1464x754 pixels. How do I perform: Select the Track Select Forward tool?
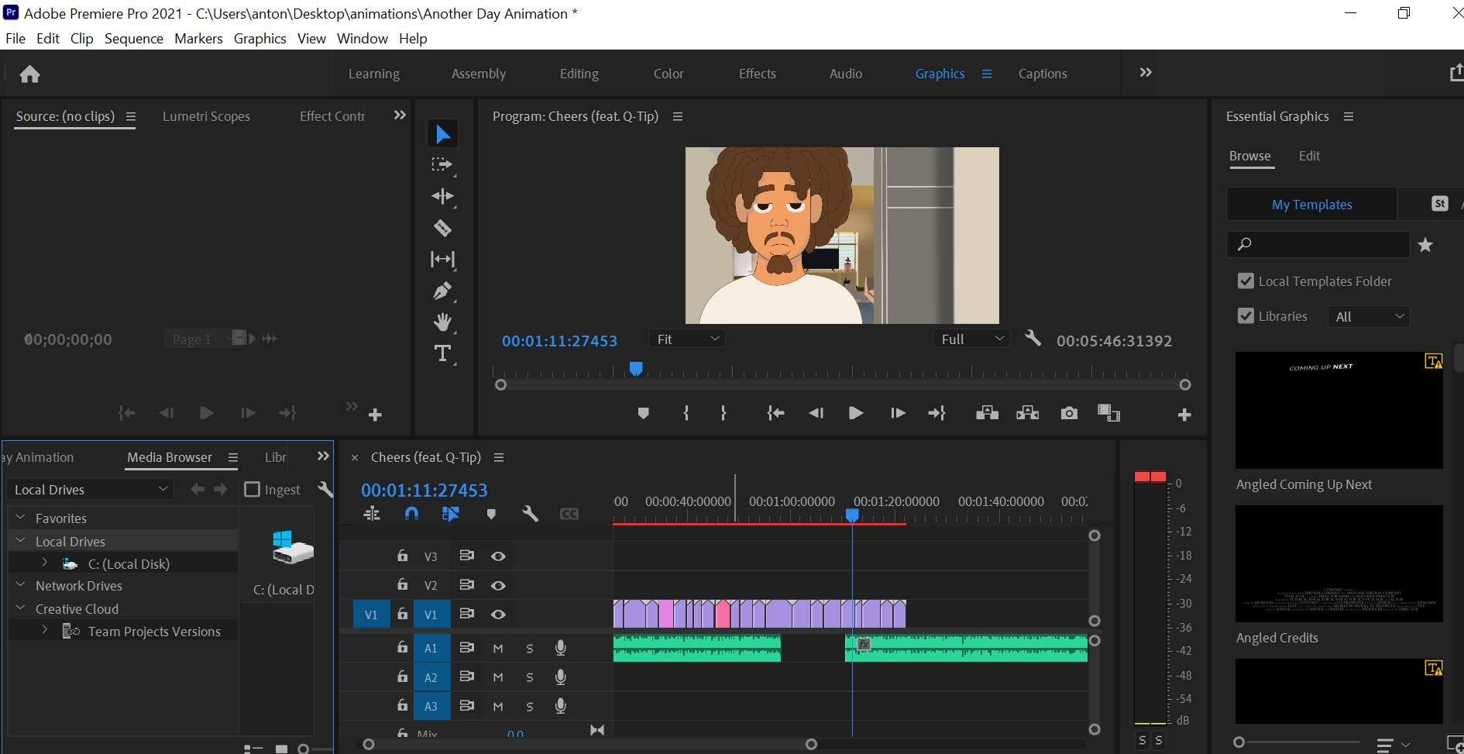click(442, 164)
